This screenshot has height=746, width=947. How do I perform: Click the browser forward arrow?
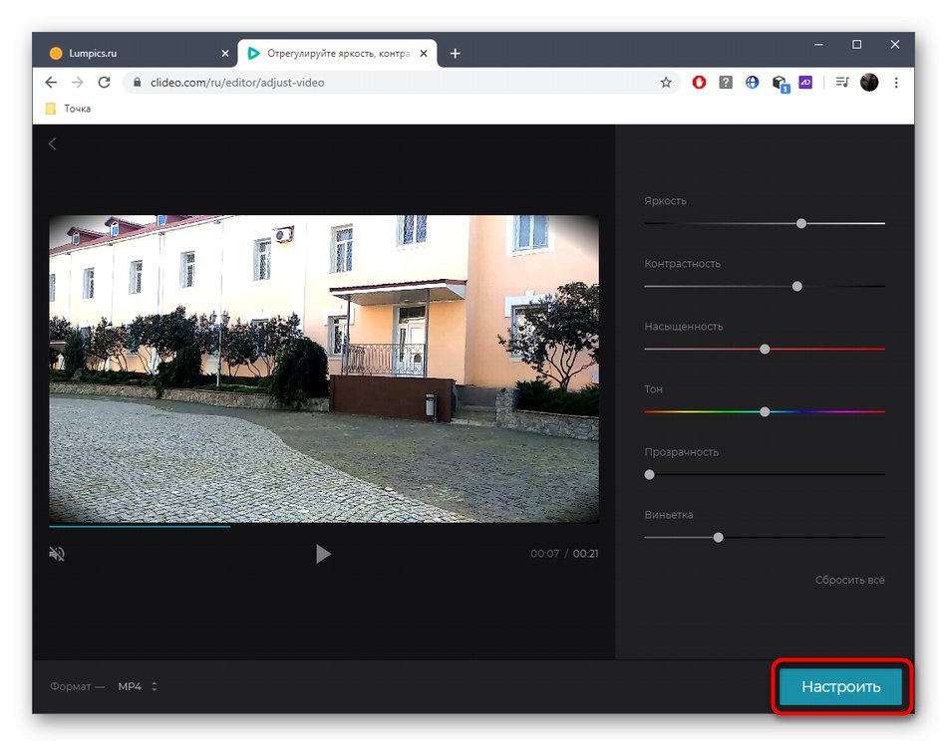[78, 82]
